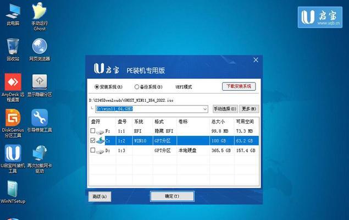This screenshot has width=349, height=220.
Task: Click the C: drive icon
Action: point(100,140)
